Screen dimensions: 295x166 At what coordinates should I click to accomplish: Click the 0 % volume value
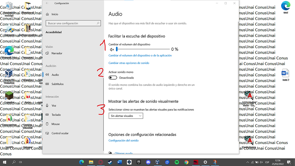(175, 49)
